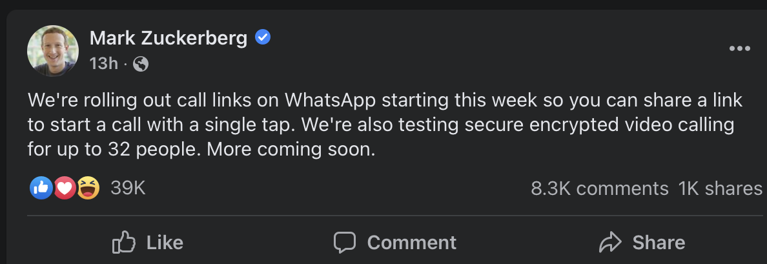Image resolution: width=767 pixels, height=264 pixels.
Task: View the 8.3K comments
Action: [x=599, y=188]
